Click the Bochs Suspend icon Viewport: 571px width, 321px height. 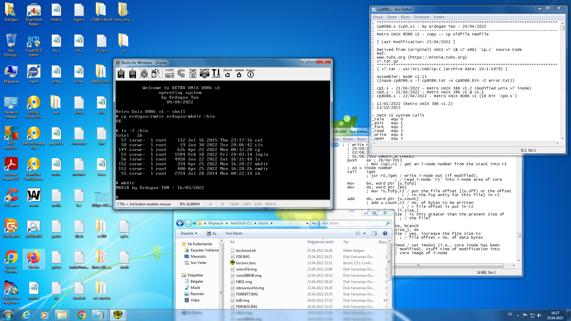click(x=239, y=74)
